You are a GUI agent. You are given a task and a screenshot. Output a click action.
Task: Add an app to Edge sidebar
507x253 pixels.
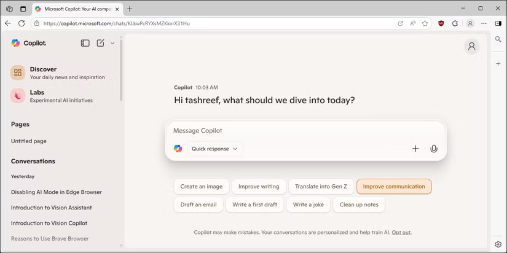tap(498, 64)
